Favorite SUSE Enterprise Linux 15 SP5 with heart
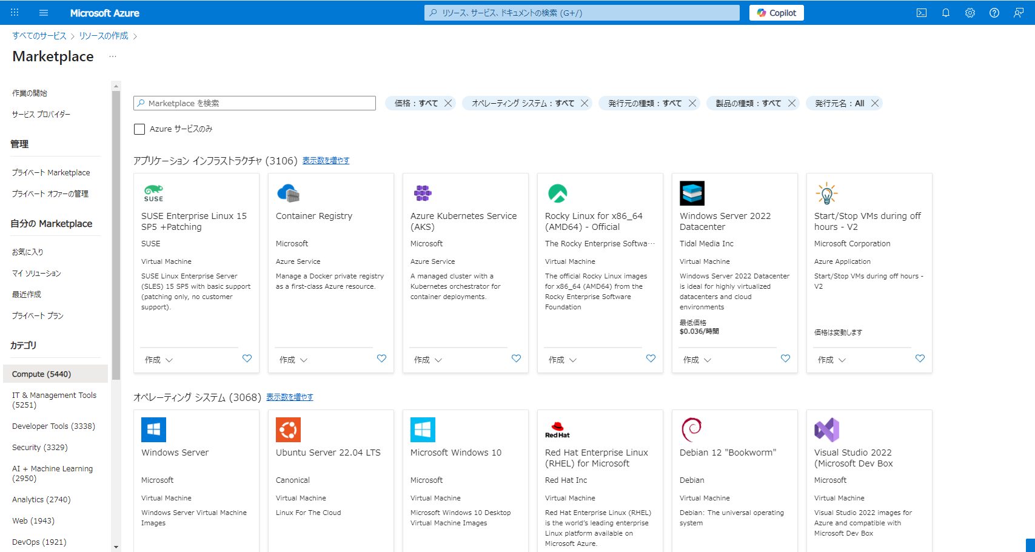The width and height of the screenshot is (1035, 552). point(247,358)
